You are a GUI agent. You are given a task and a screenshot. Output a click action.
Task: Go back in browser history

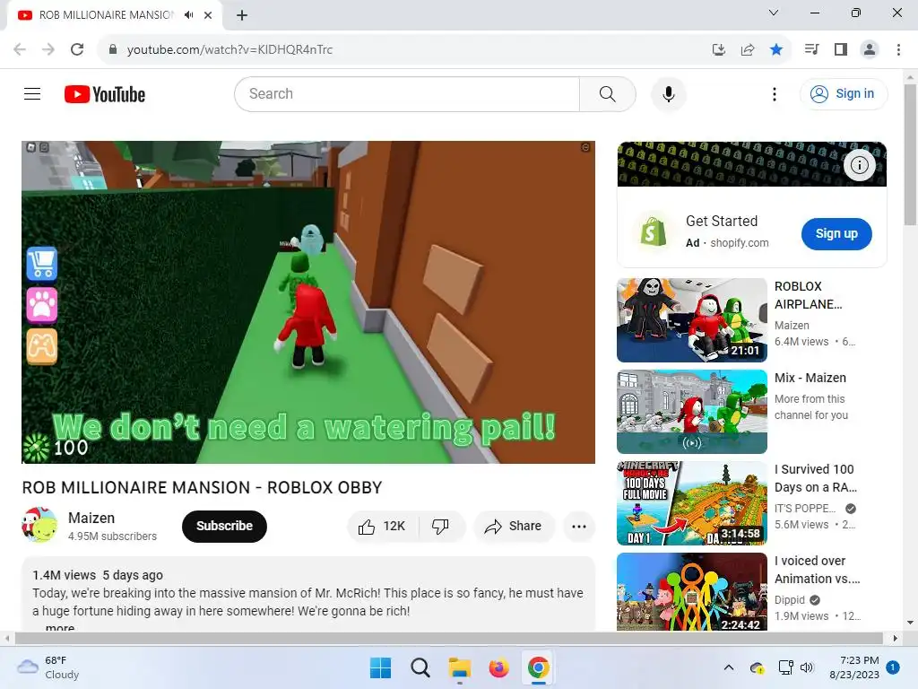tap(20, 49)
